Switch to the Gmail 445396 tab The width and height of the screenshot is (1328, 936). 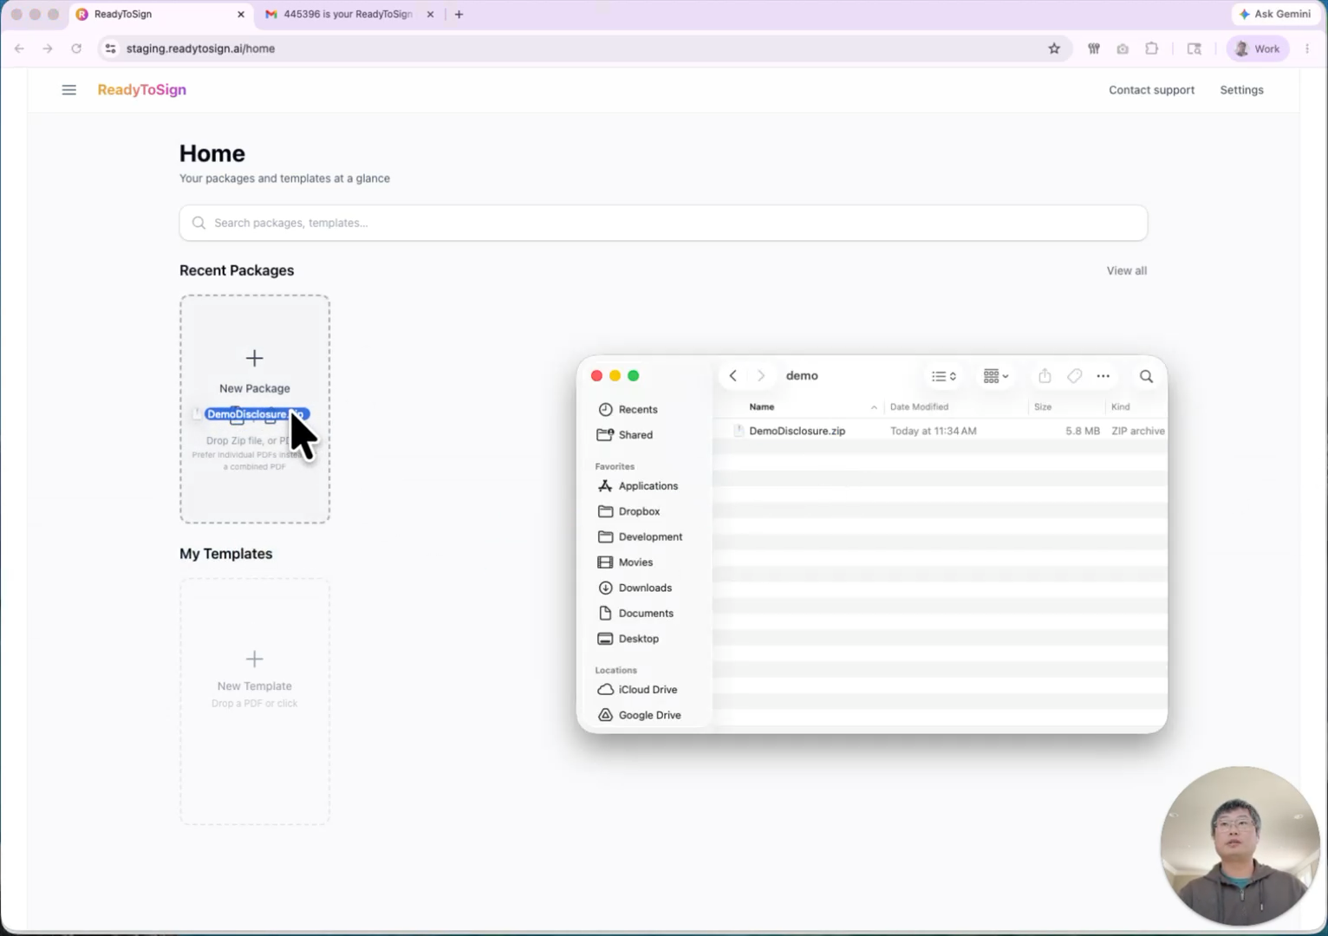tap(347, 14)
